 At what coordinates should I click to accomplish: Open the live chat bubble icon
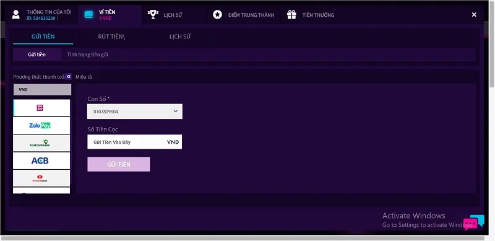(473, 222)
